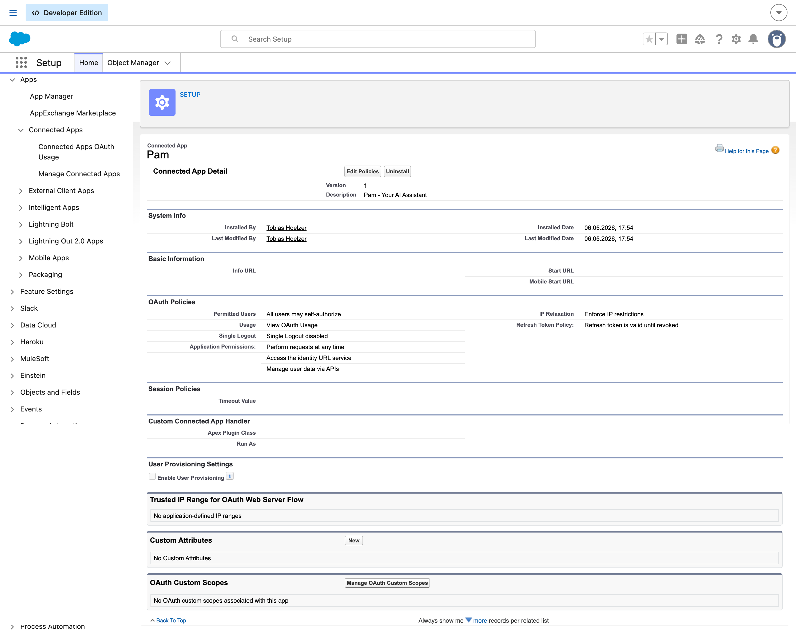Open App Manager in the sidebar
The width and height of the screenshot is (796, 632).
click(x=51, y=96)
